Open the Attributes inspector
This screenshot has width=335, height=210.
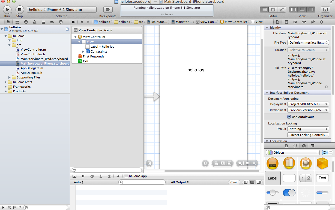pyautogui.click(x=304, y=22)
